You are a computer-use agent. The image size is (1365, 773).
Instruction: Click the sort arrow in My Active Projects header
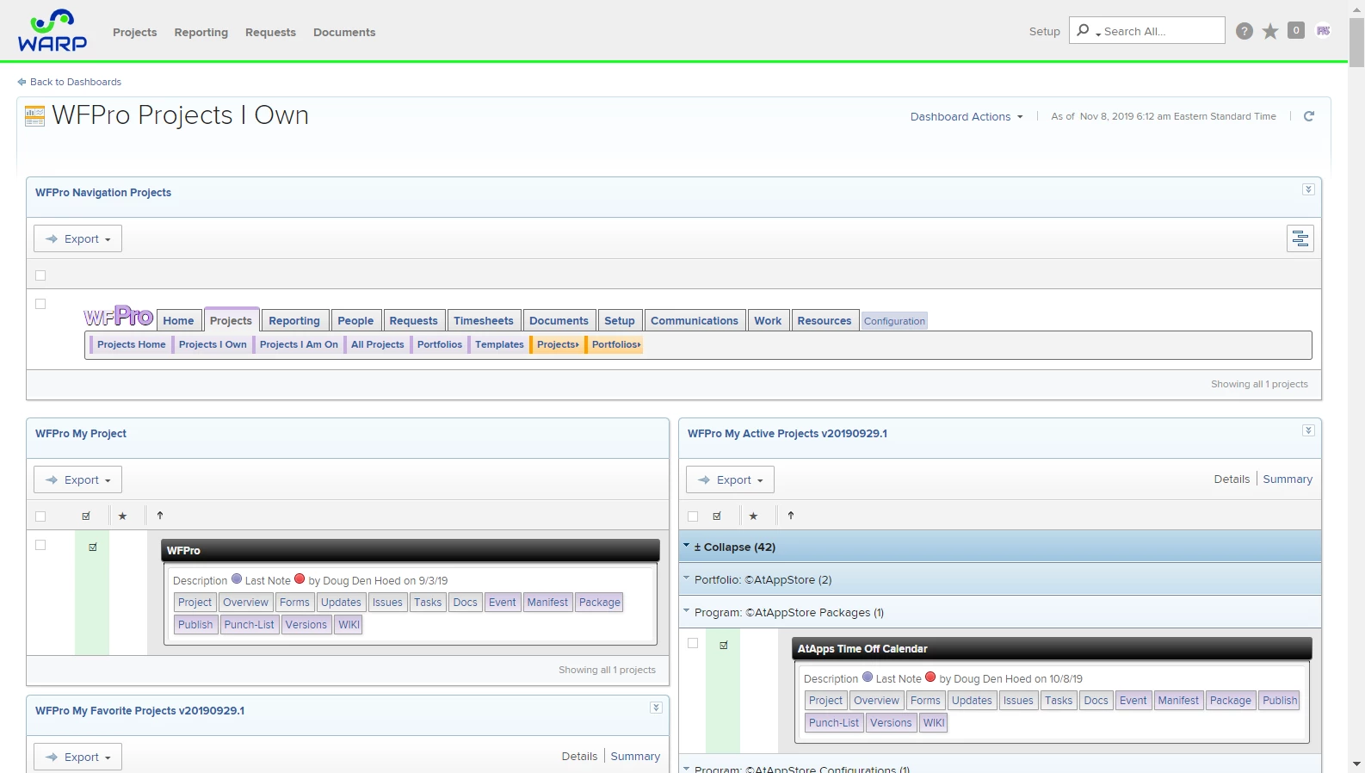pos(791,516)
